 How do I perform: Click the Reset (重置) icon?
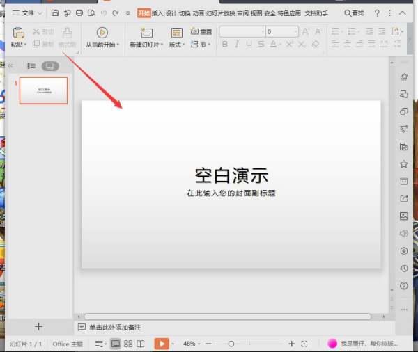coord(194,31)
